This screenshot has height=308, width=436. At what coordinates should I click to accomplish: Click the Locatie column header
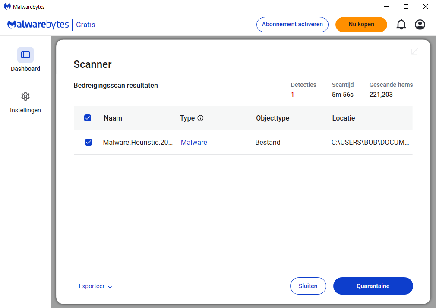344,118
